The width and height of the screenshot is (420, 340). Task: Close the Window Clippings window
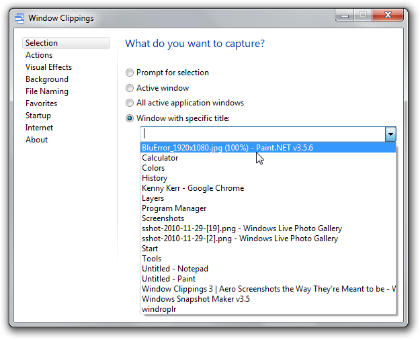pyautogui.click(x=388, y=15)
